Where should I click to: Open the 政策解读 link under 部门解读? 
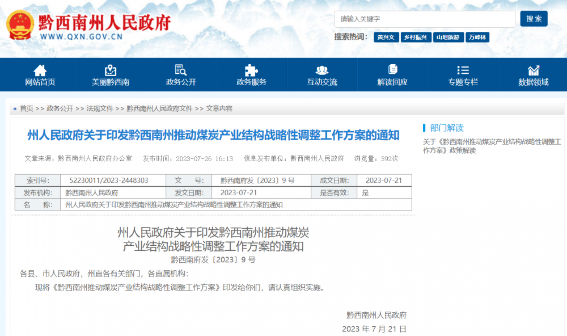click(x=492, y=146)
